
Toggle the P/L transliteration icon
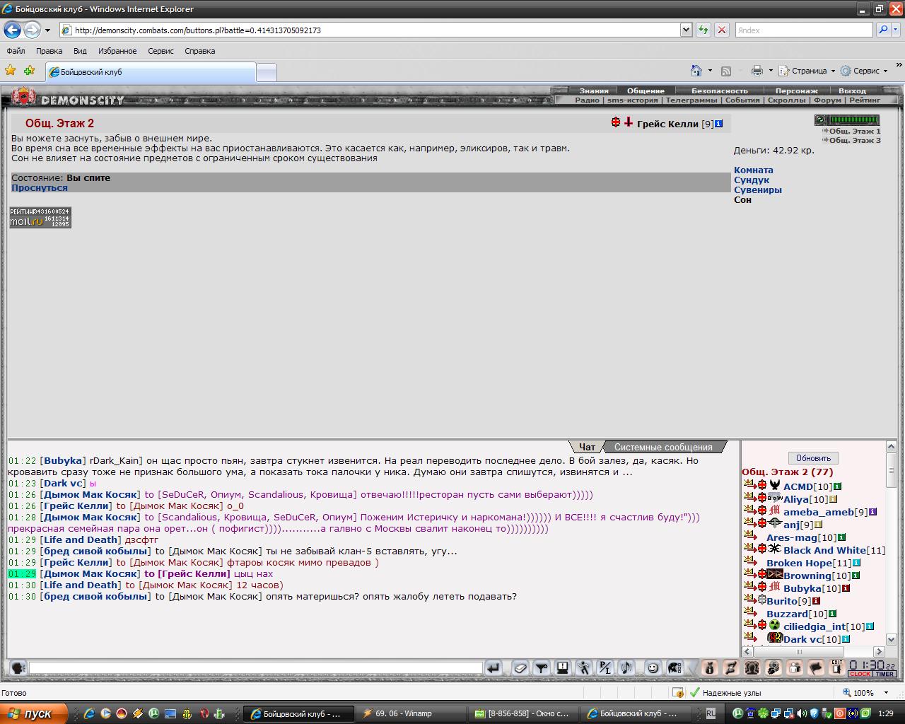605,667
